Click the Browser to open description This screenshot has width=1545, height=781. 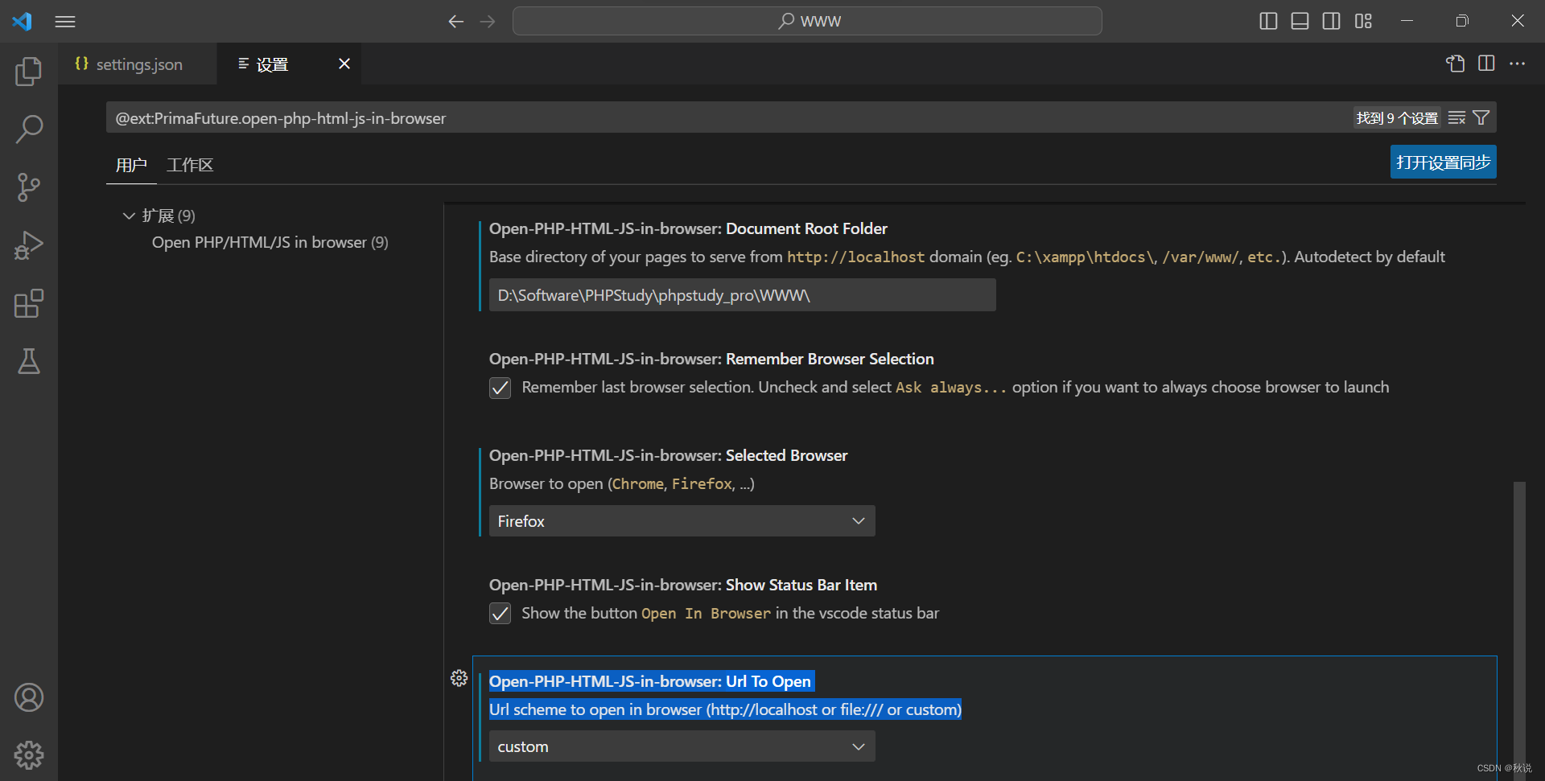[x=622, y=483]
